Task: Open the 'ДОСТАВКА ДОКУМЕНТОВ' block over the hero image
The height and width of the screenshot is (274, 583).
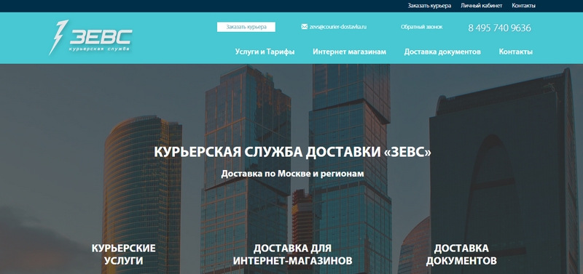Action: [x=461, y=254]
